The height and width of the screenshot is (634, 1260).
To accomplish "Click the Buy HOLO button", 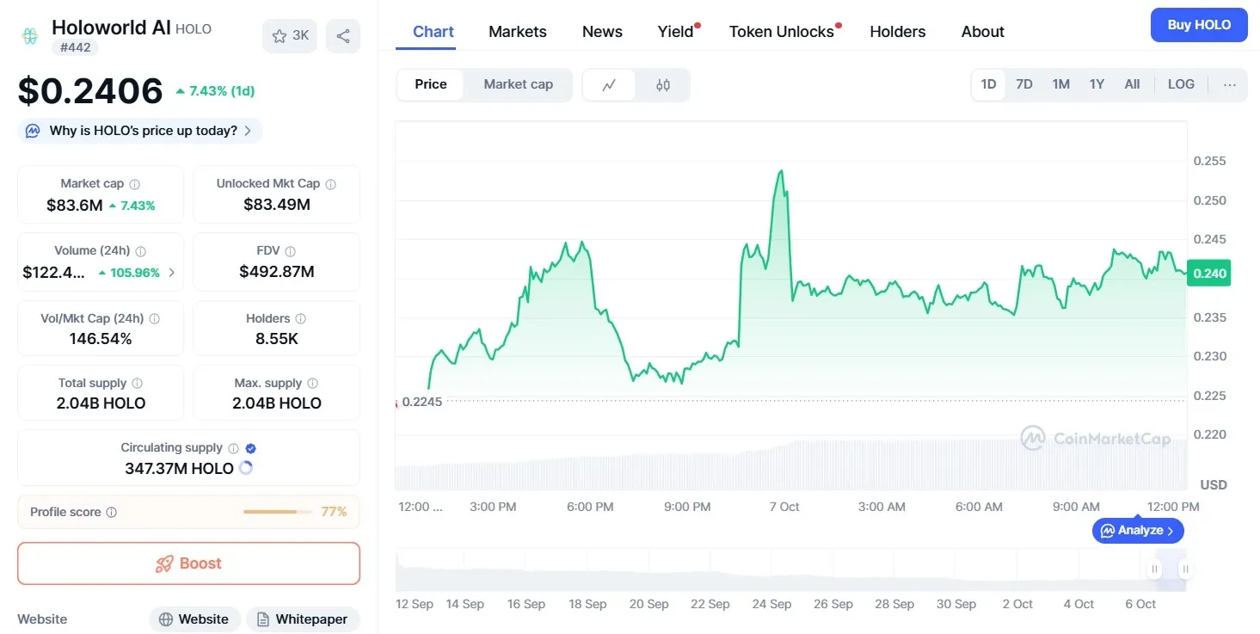I will tap(1199, 25).
